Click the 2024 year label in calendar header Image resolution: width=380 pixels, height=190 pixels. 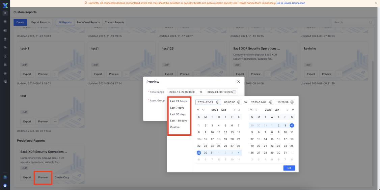tap(215, 110)
